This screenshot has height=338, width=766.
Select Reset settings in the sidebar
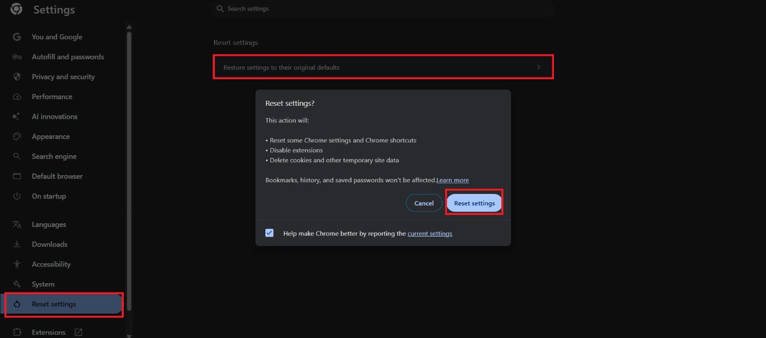coord(63,304)
